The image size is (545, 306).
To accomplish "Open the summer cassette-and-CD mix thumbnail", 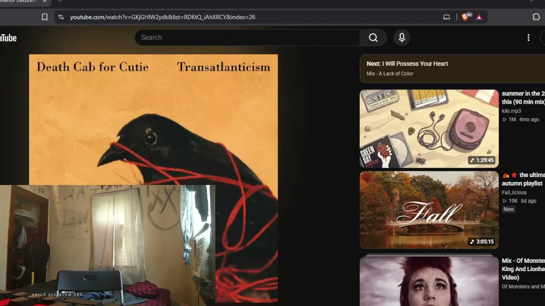I will [429, 128].
